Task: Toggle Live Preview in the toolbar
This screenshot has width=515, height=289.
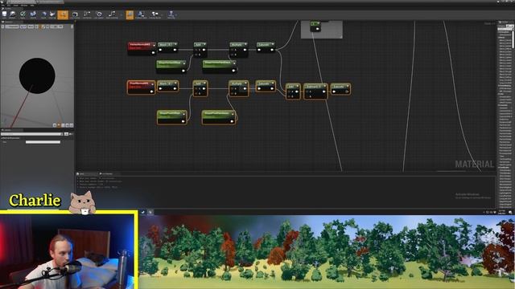Action: tap(75, 14)
